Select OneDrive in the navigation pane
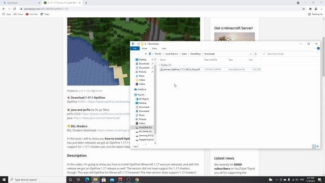The width and height of the screenshot is (325, 183). click(142, 89)
